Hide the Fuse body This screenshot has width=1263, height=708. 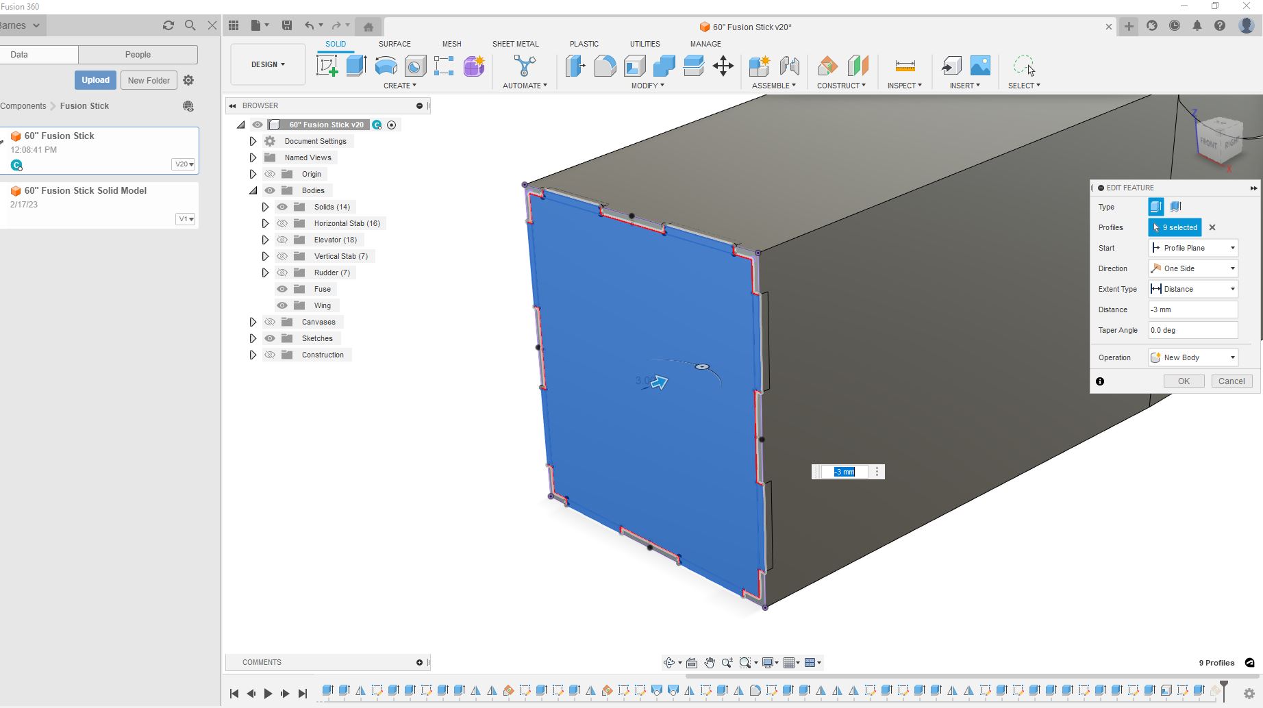click(x=282, y=289)
